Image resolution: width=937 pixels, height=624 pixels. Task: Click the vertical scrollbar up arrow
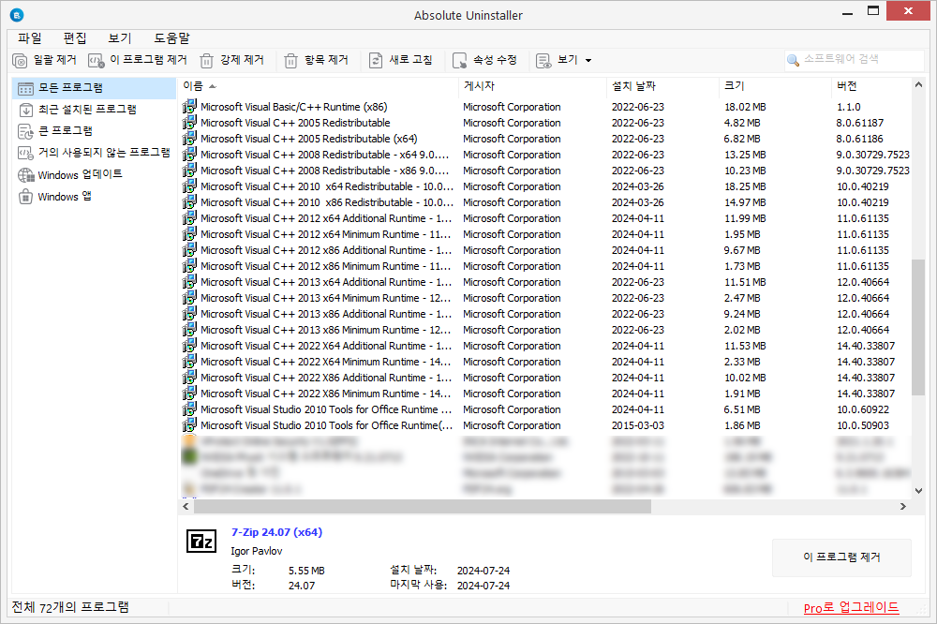tap(918, 85)
